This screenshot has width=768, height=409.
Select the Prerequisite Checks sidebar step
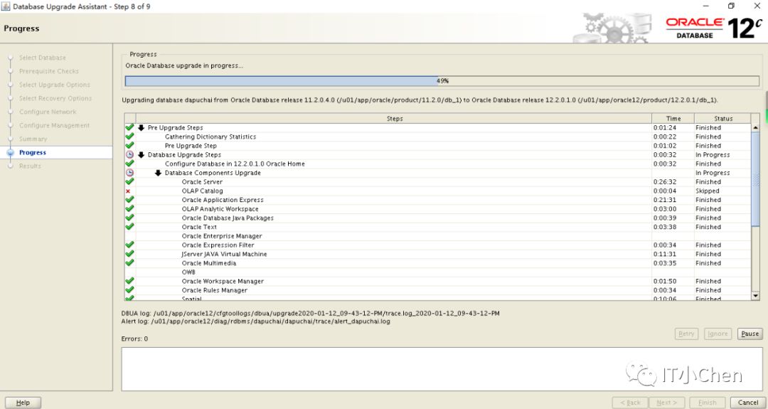click(x=48, y=71)
